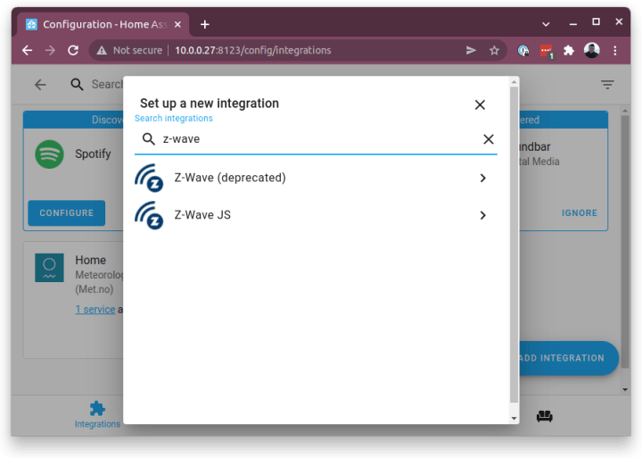
Task: Click the Spotify card name text
Action: point(93,154)
